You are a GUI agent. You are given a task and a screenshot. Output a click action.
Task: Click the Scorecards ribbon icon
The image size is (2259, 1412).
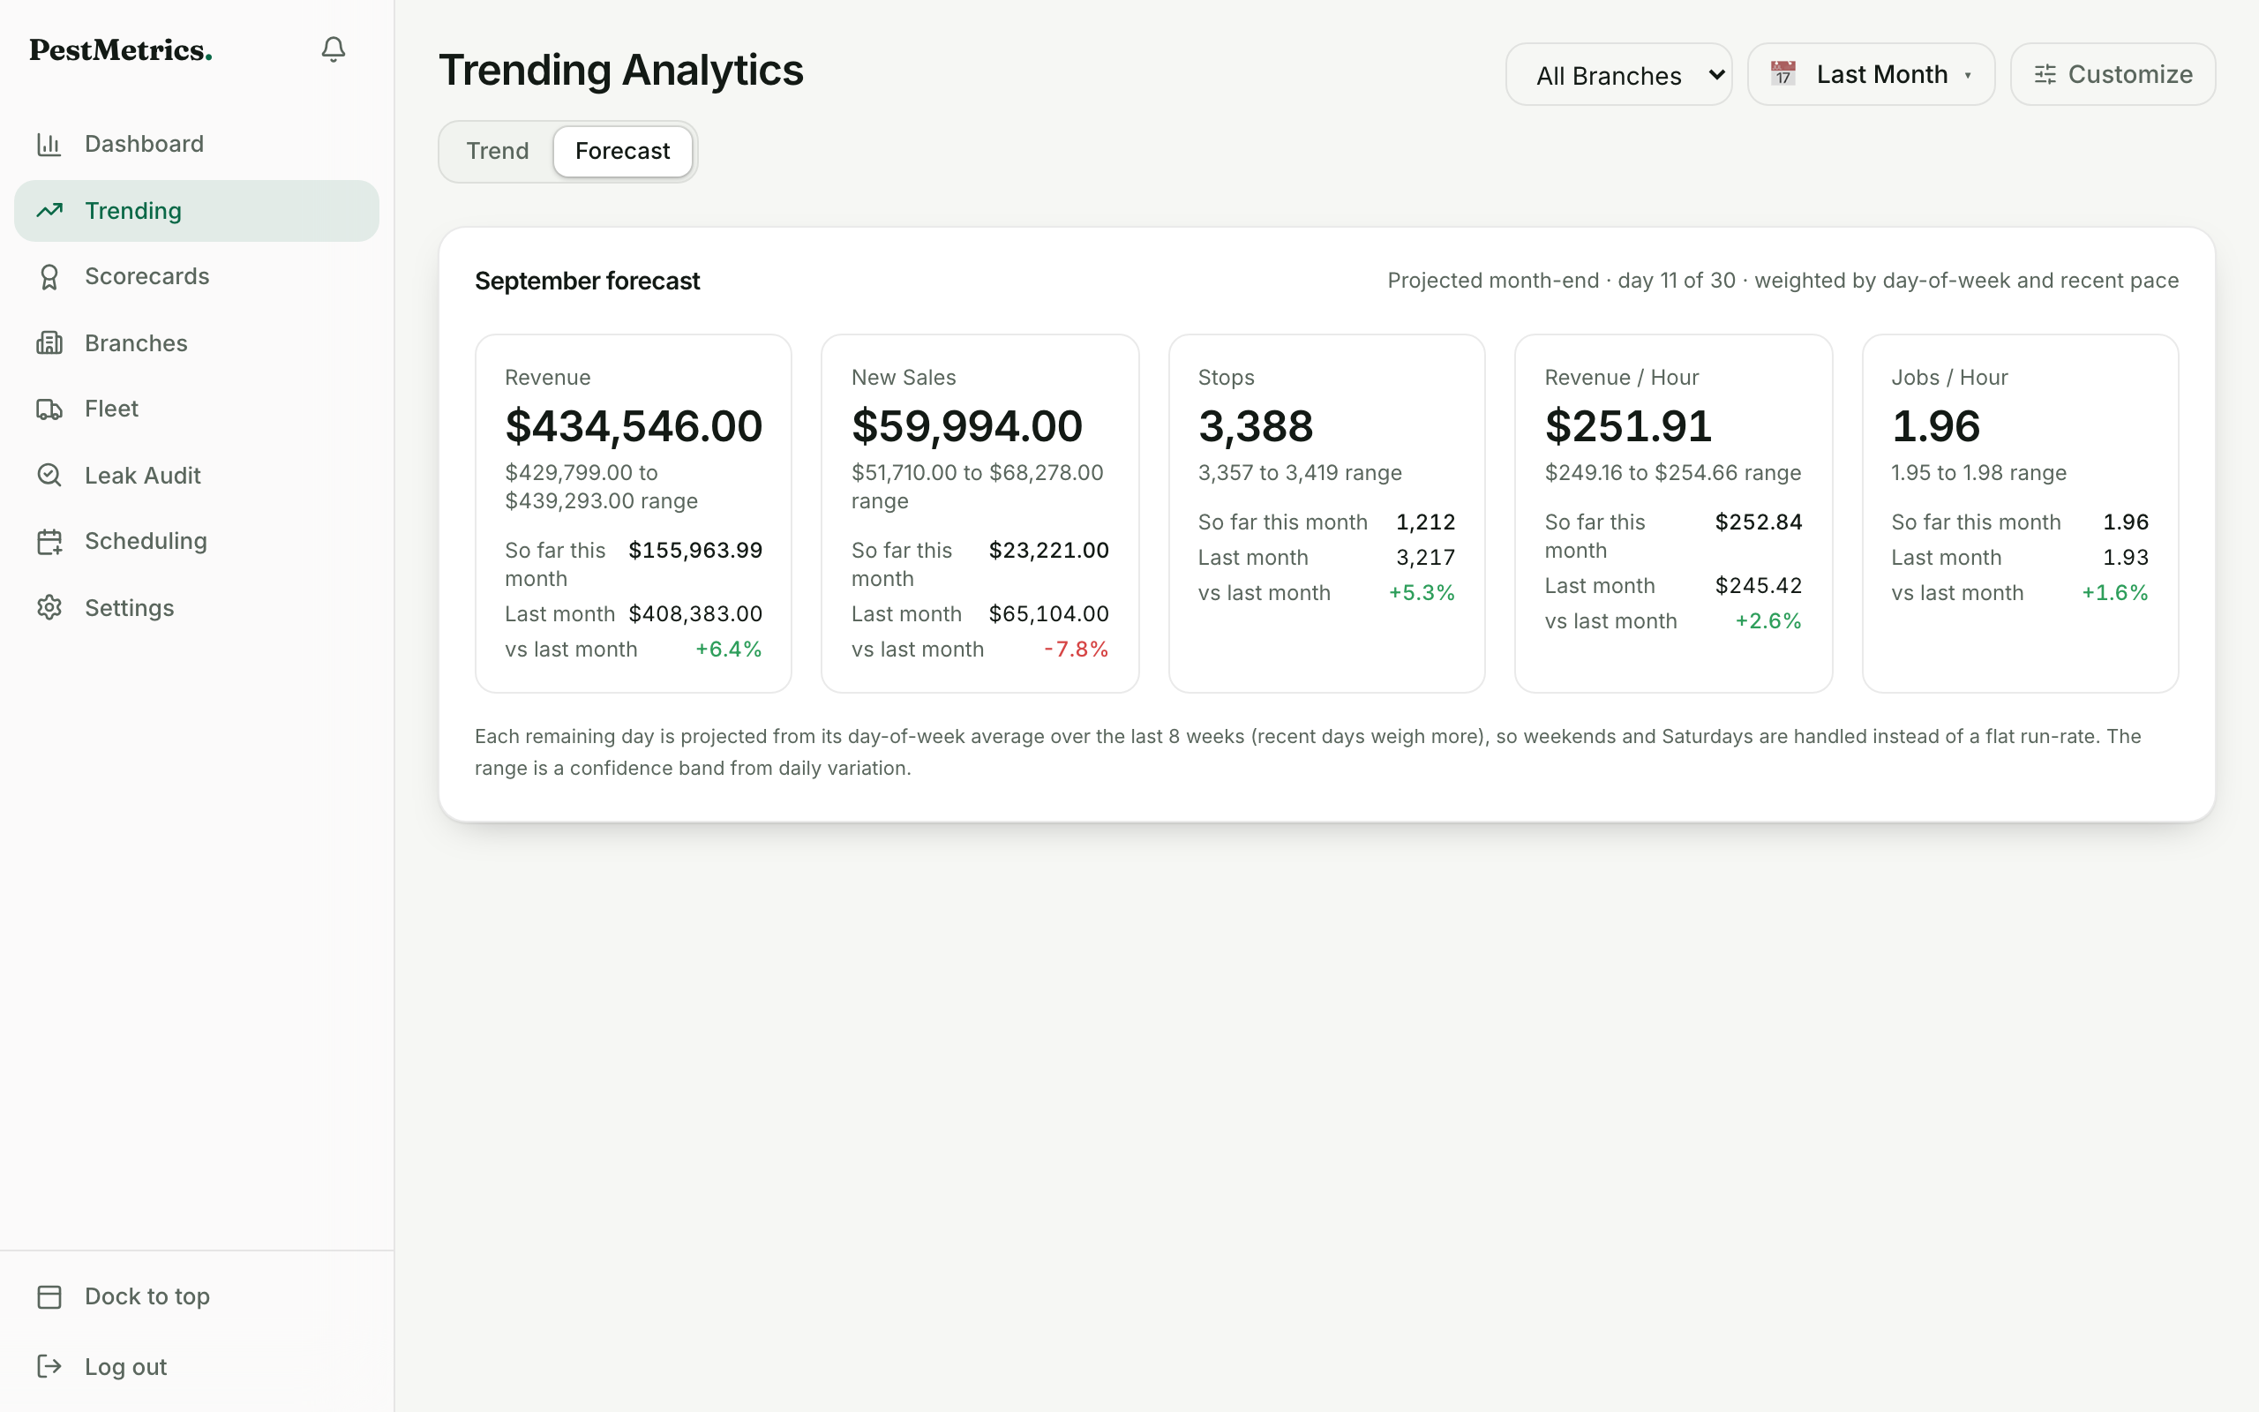point(49,276)
